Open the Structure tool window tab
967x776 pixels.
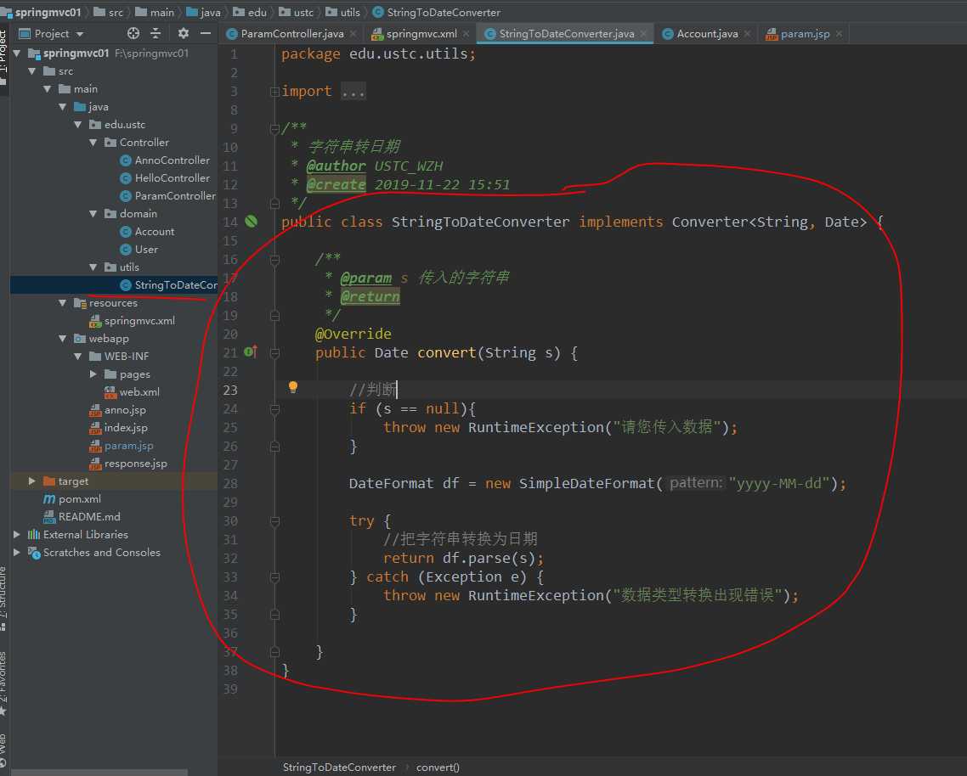[3, 598]
